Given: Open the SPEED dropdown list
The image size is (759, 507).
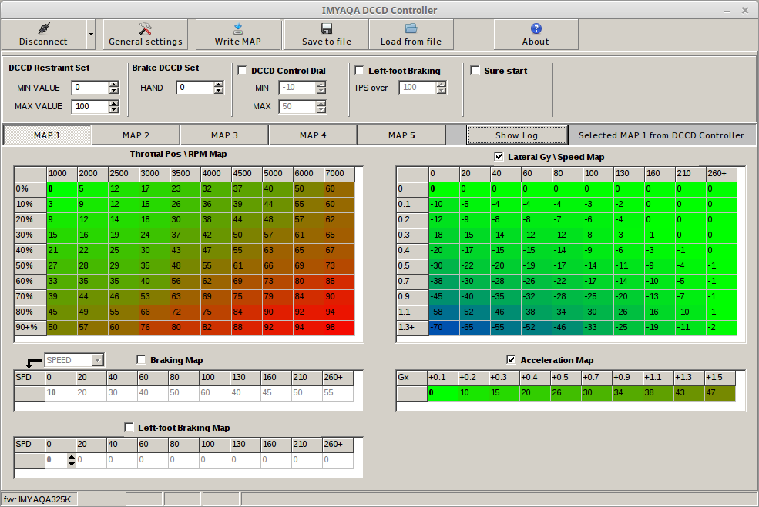Looking at the screenshot, I should point(99,359).
